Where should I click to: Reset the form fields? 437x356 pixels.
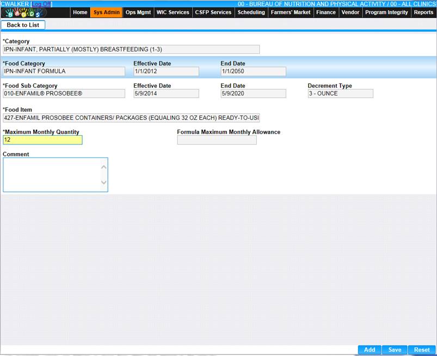point(422,349)
